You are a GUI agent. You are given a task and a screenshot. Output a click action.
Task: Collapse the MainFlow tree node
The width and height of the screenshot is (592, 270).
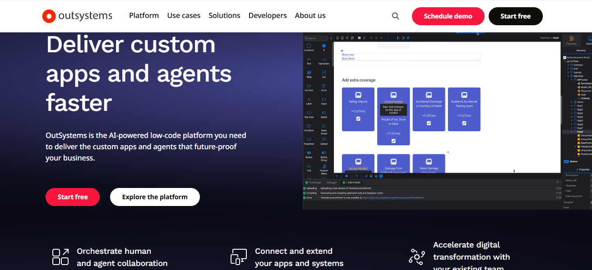point(568,76)
